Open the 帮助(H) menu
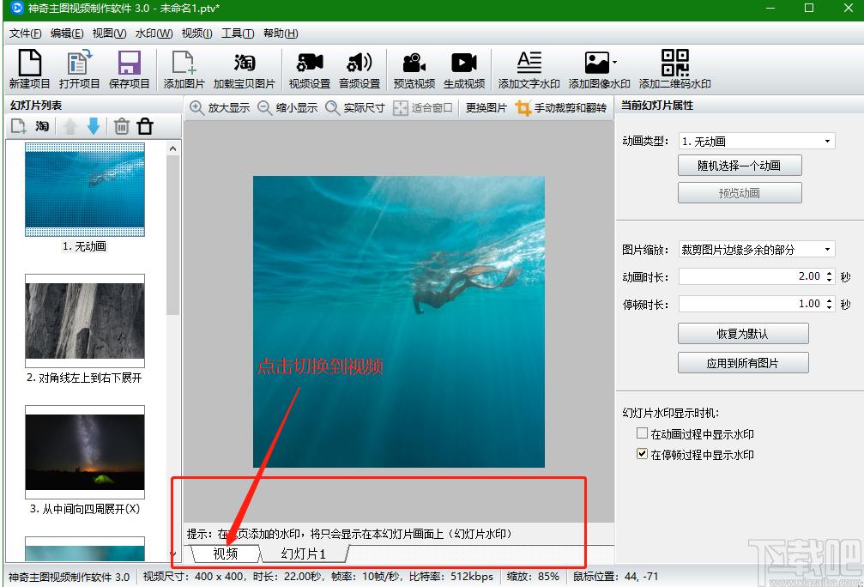 [281, 33]
